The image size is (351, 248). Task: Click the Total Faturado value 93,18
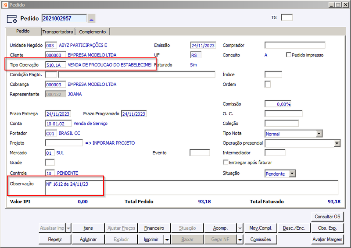click(334, 202)
